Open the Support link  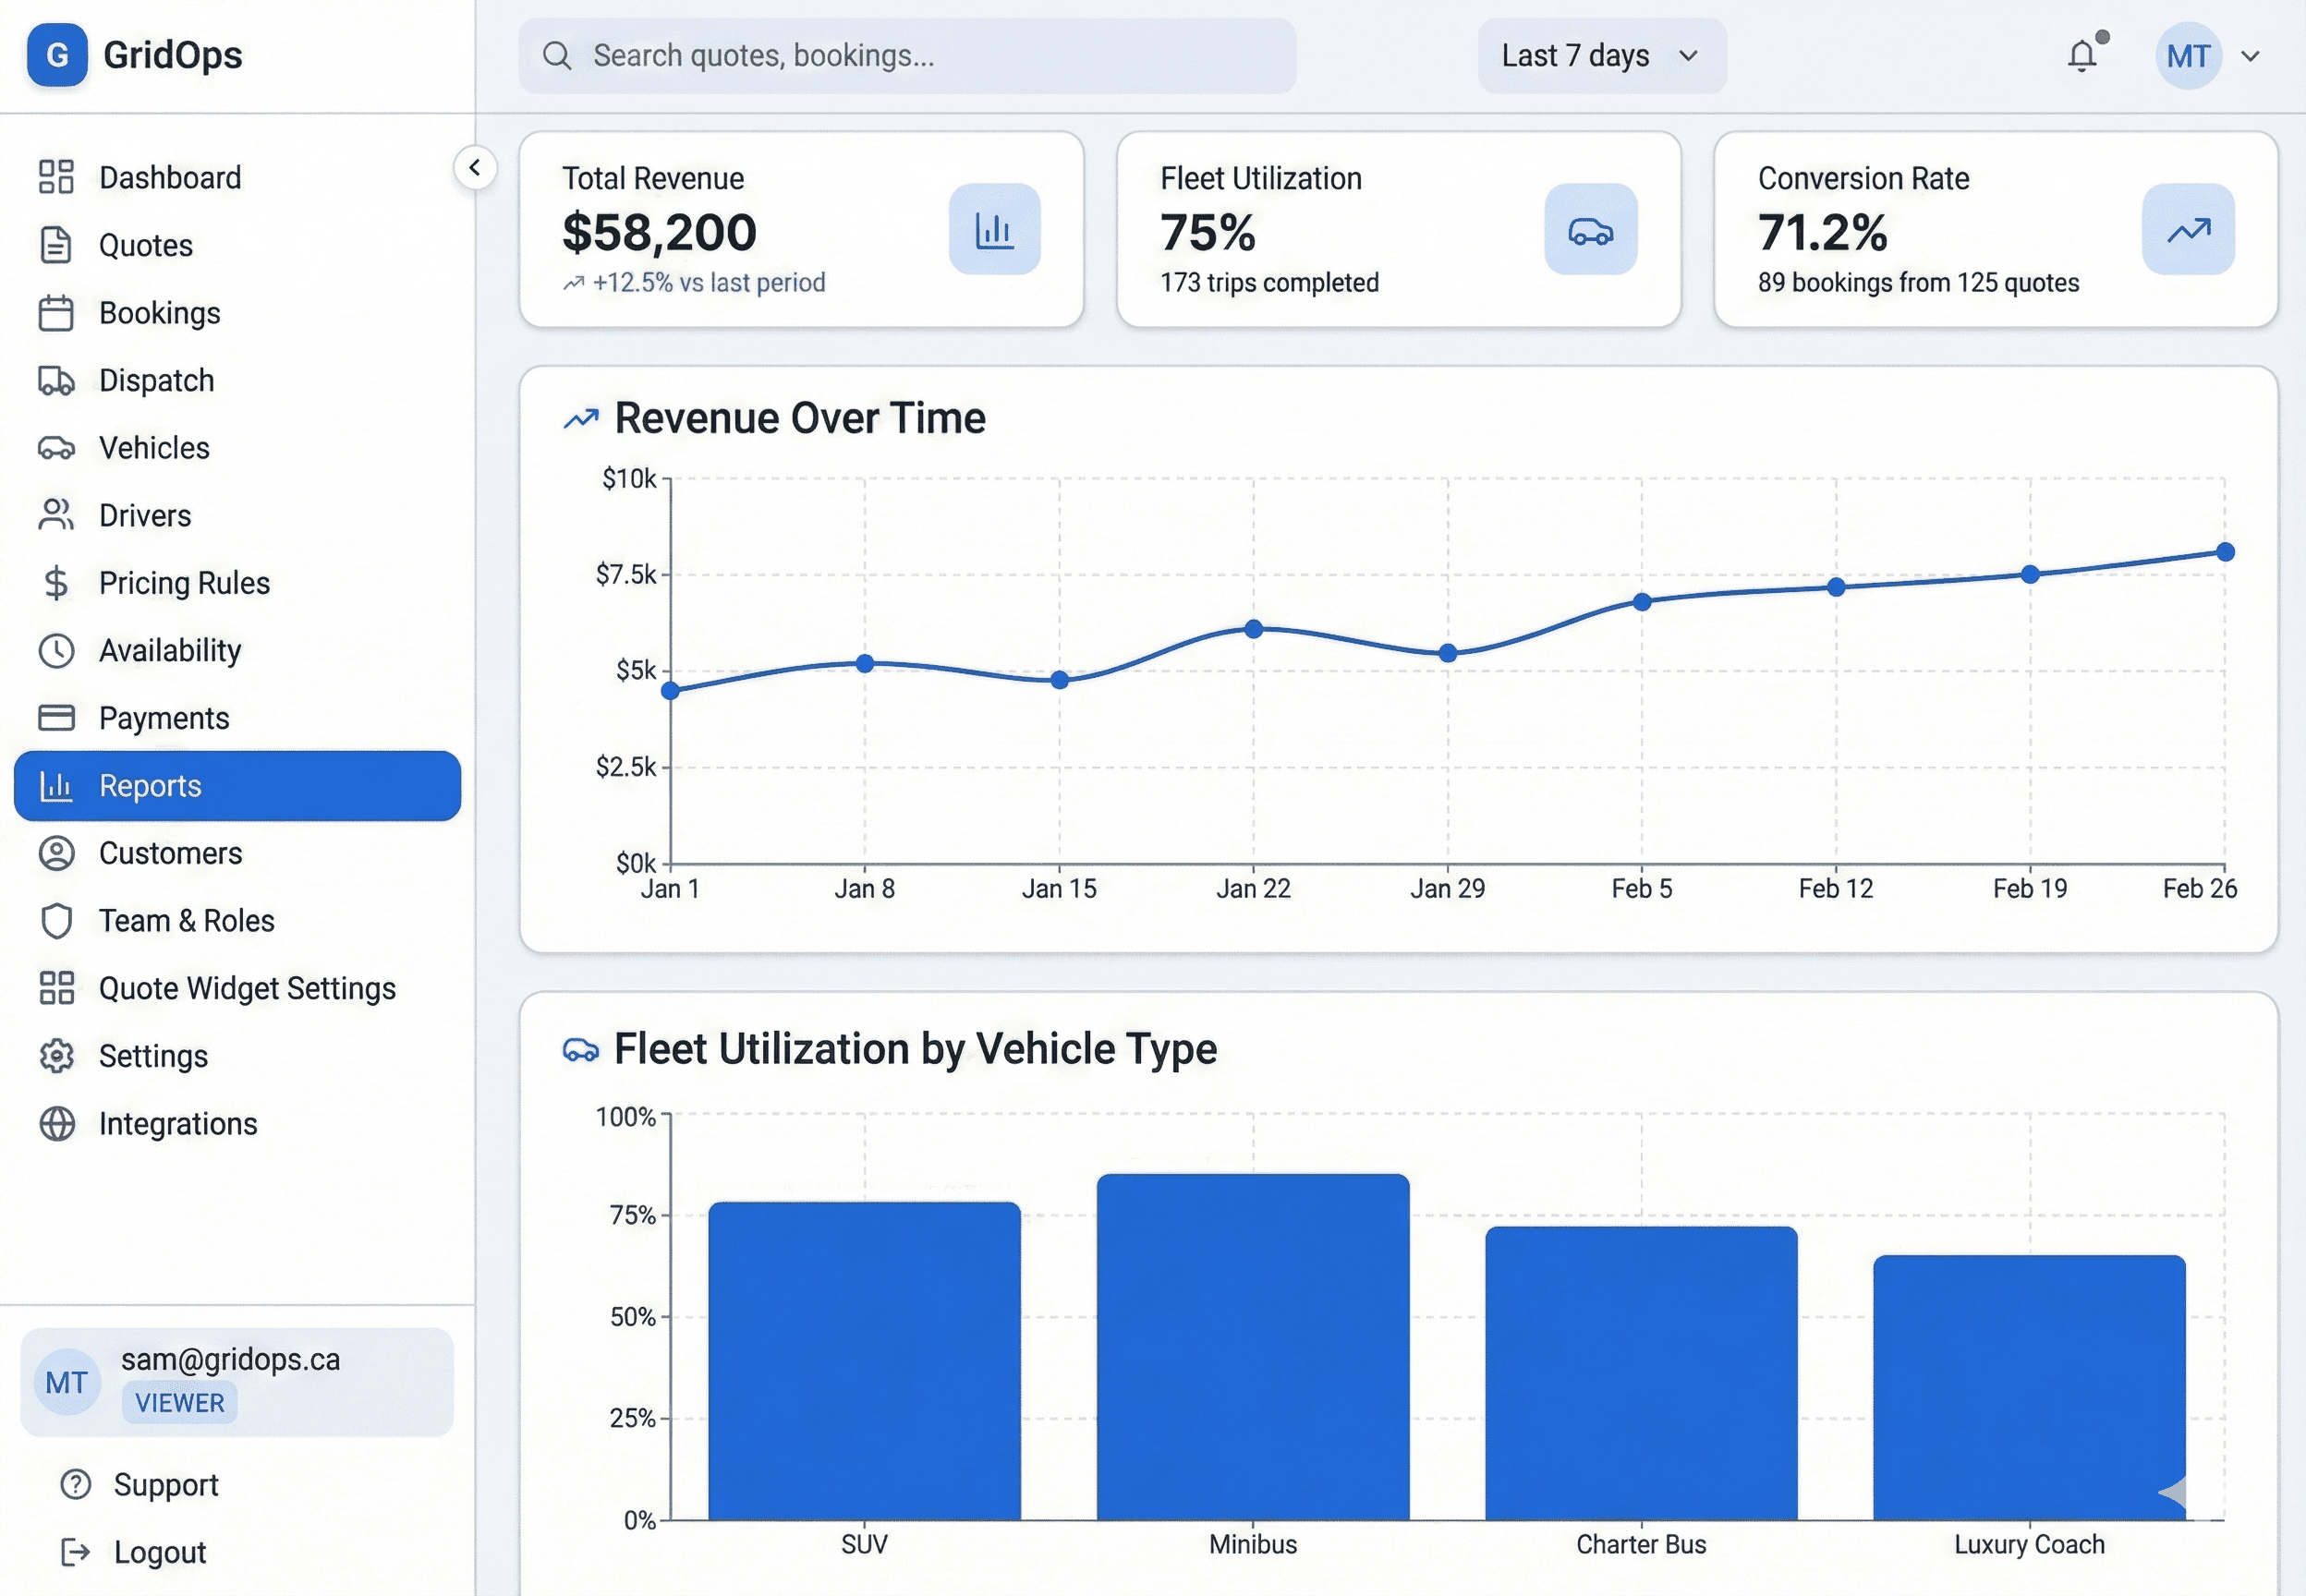165,1485
